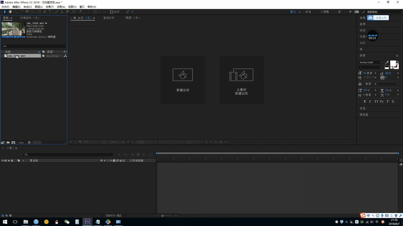This screenshot has height=226, width=403.
Task: Click white fill color swatch
Action: 393,64
